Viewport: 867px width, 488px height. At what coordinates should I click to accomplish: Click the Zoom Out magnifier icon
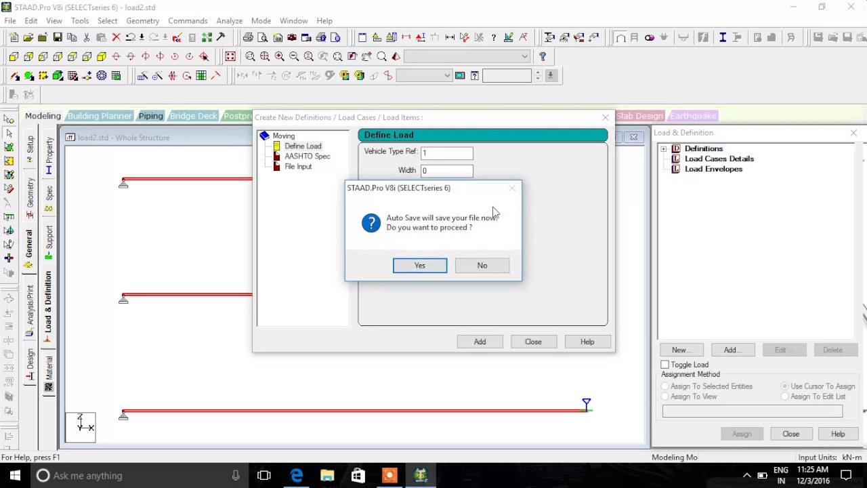[294, 57]
